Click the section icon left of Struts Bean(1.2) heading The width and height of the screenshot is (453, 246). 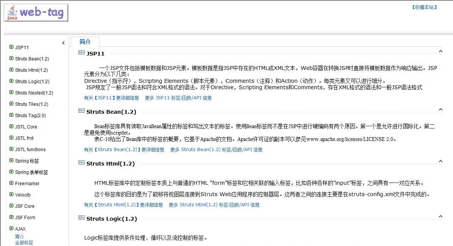82,111
